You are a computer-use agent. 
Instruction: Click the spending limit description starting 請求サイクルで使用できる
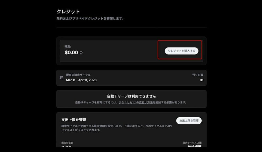pos(116,128)
